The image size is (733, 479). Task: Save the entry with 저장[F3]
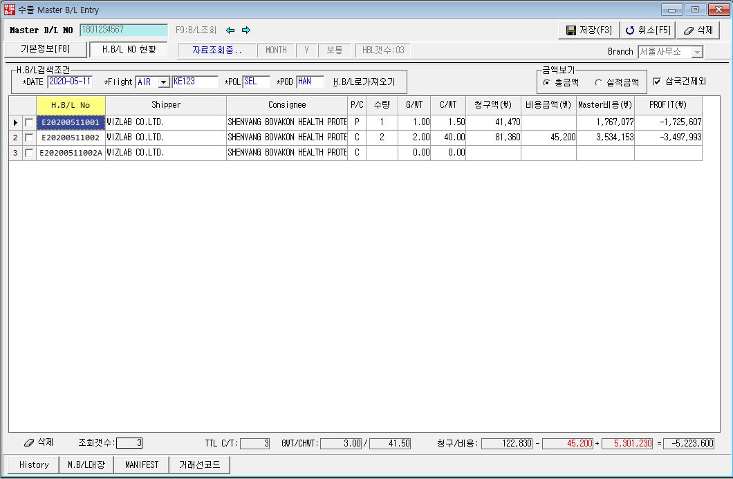[x=589, y=30]
